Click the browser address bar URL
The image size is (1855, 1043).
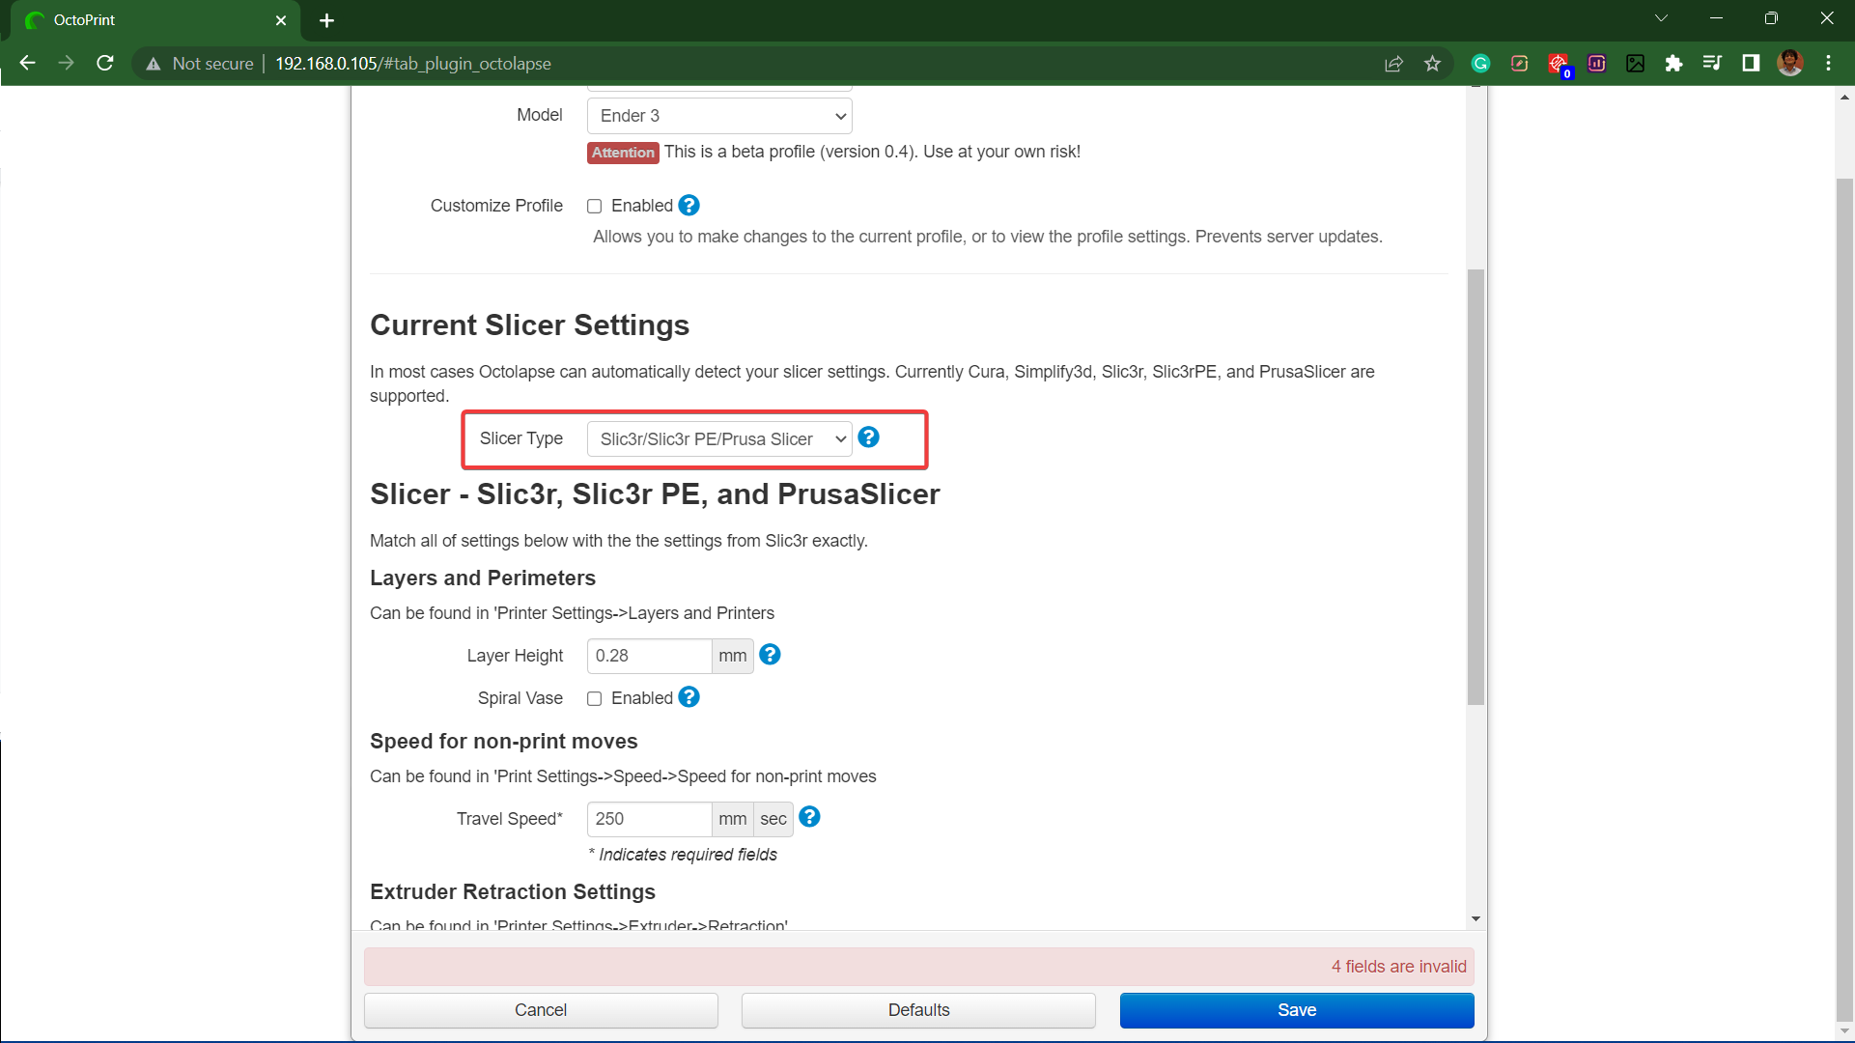(x=413, y=64)
